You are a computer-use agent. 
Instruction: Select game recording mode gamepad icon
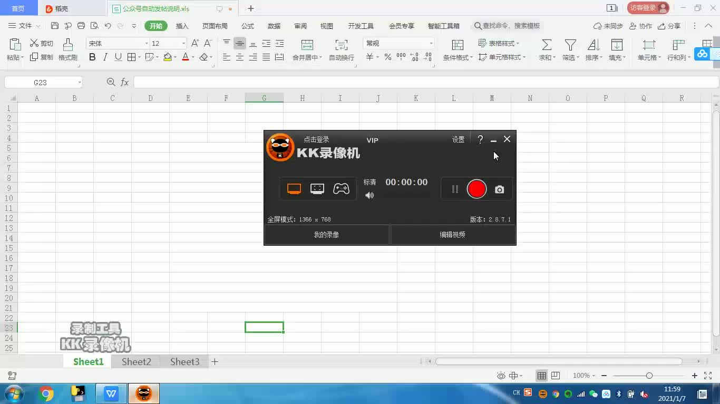click(x=341, y=189)
